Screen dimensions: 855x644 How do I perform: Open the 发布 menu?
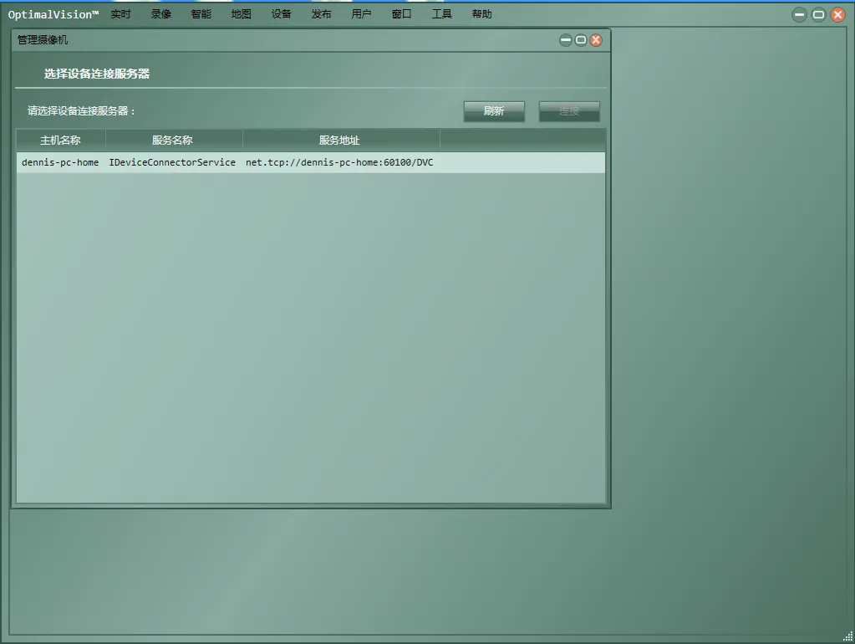point(321,14)
